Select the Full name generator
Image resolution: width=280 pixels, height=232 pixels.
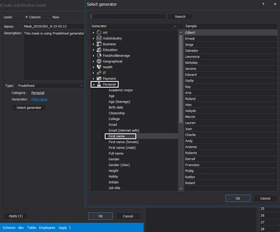click(116, 153)
